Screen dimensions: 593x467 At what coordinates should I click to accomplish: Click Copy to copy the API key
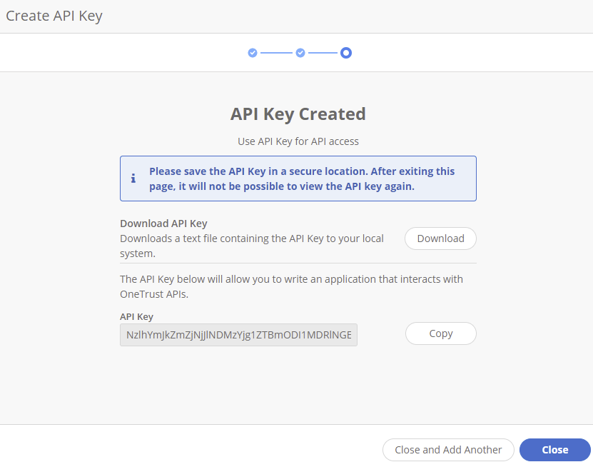[440, 333]
